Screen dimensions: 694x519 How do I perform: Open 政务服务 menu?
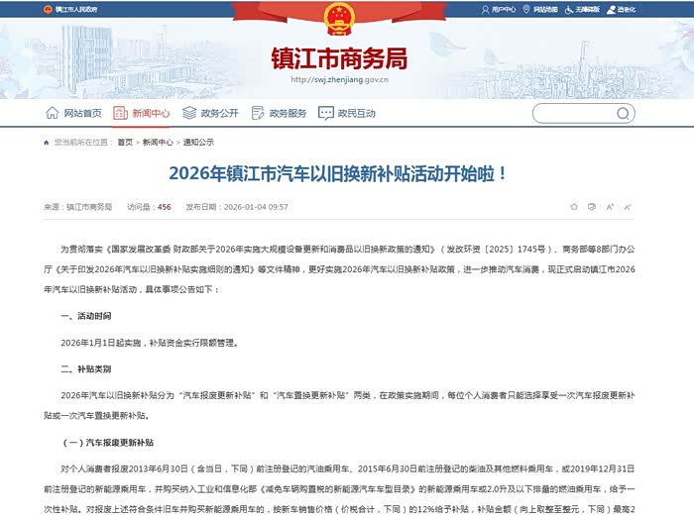point(279,113)
